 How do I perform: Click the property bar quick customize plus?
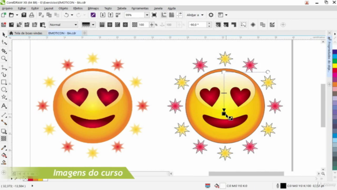pyautogui.click(x=283, y=25)
